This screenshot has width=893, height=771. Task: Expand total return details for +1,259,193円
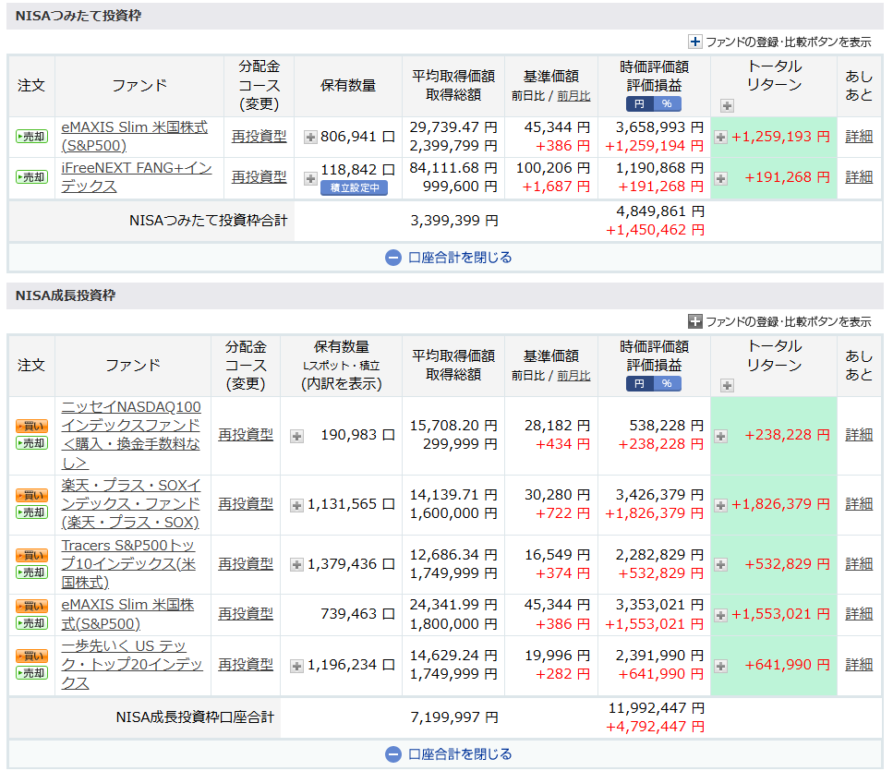[x=721, y=138]
